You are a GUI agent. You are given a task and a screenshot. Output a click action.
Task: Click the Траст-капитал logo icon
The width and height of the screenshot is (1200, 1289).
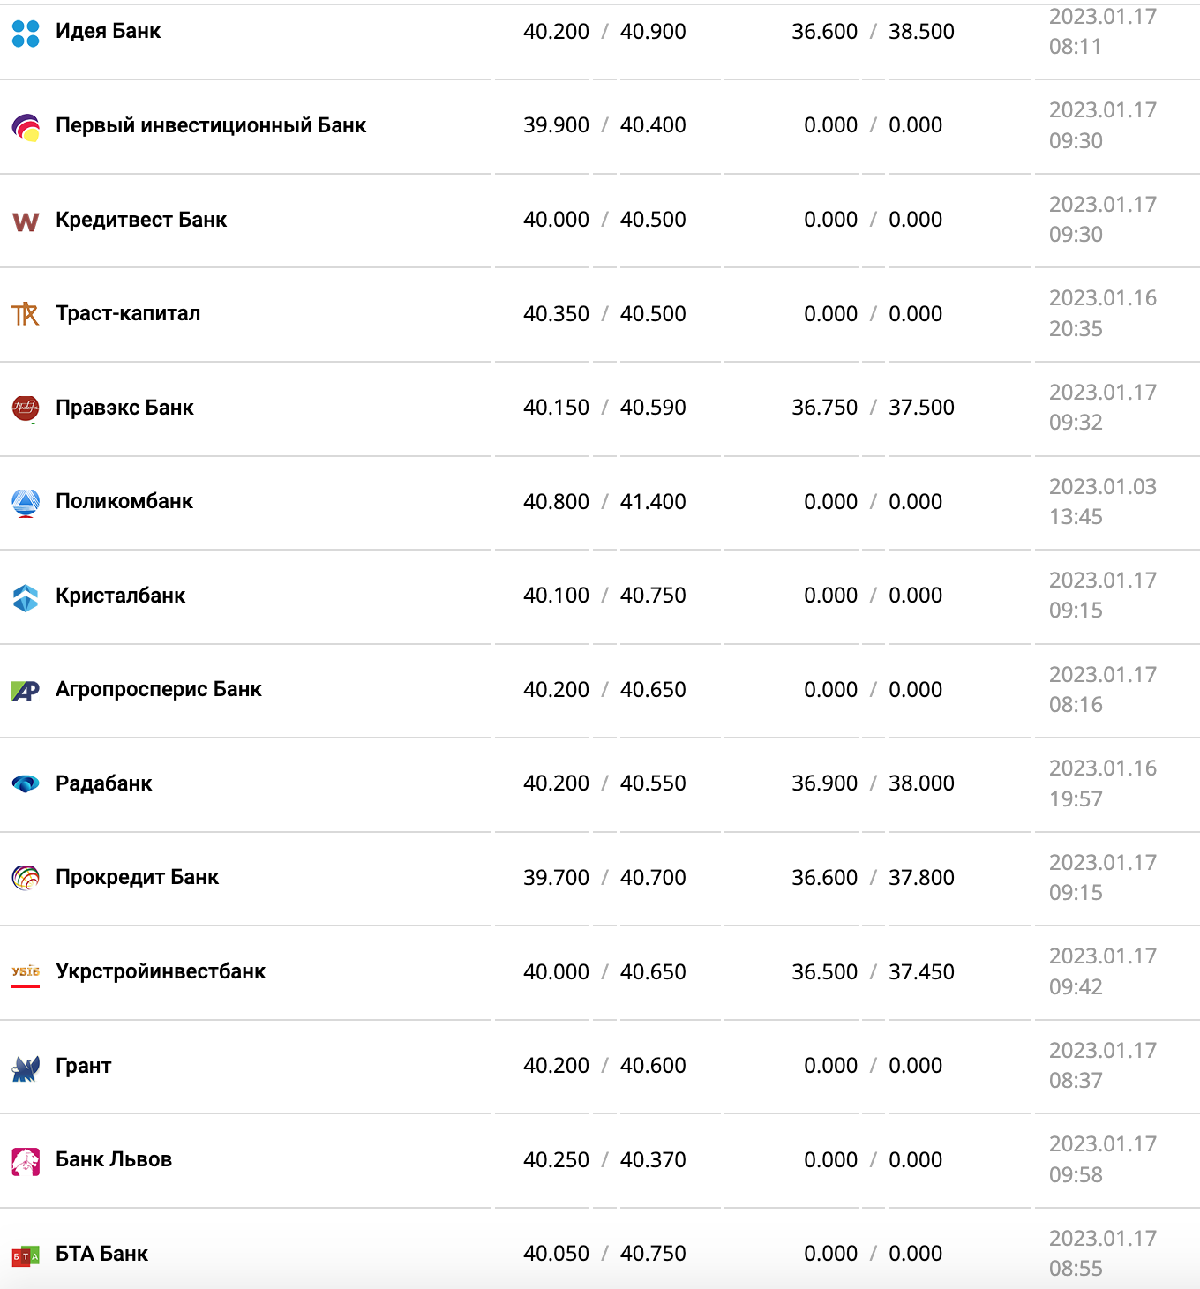[x=26, y=314]
